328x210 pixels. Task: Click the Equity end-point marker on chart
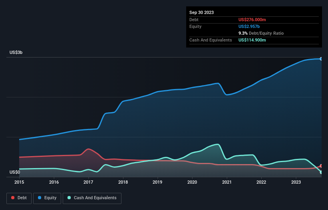click(x=321, y=59)
